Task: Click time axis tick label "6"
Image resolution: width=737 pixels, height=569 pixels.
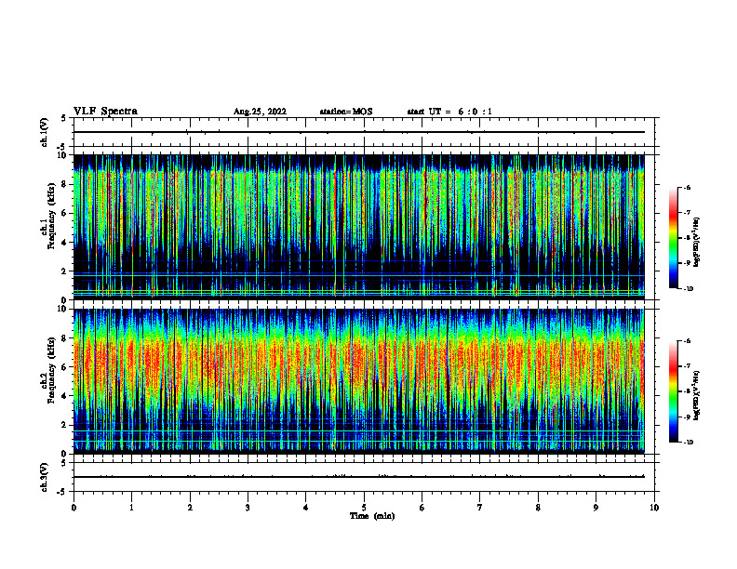Action: 422,508
